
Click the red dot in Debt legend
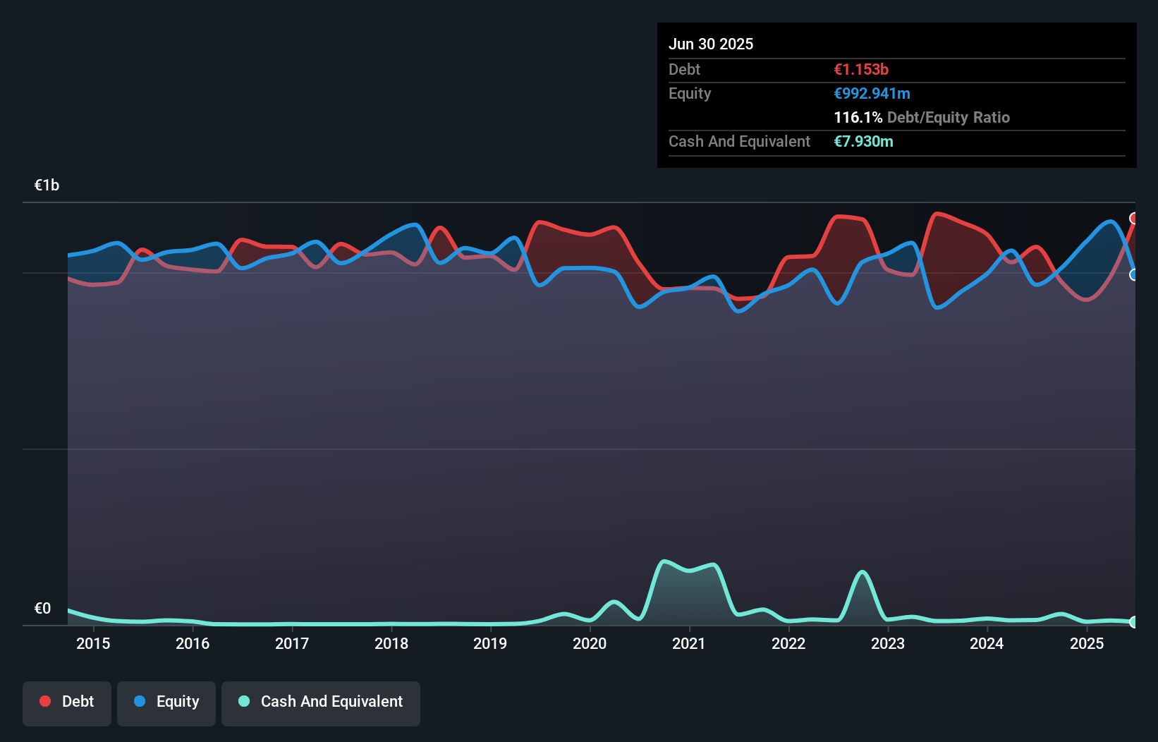point(45,701)
